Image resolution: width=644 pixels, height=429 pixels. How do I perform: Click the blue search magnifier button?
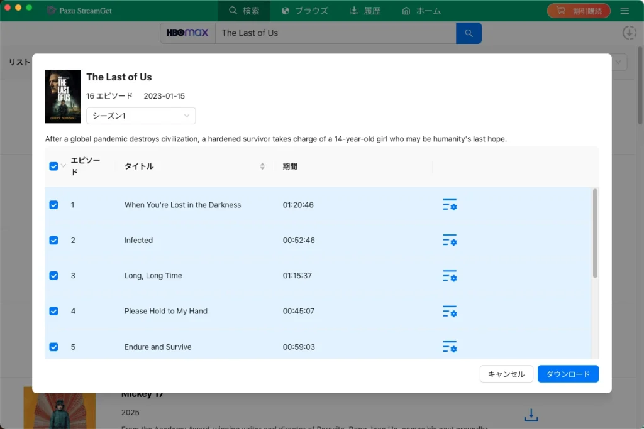469,33
